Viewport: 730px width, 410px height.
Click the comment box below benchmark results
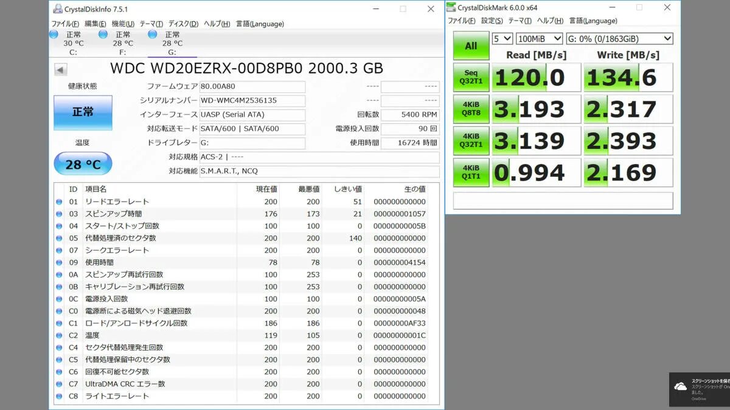(x=563, y=200)
